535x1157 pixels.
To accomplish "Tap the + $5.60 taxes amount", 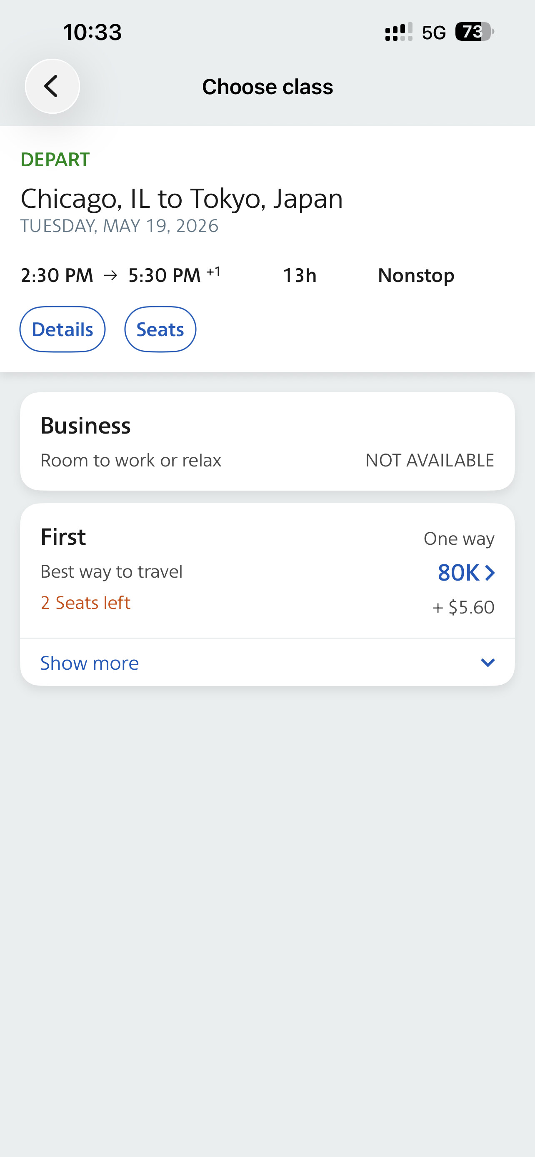I will click(463, 607).
